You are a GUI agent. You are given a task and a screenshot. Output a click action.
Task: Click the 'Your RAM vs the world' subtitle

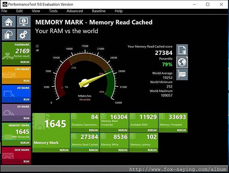(66, 31)
